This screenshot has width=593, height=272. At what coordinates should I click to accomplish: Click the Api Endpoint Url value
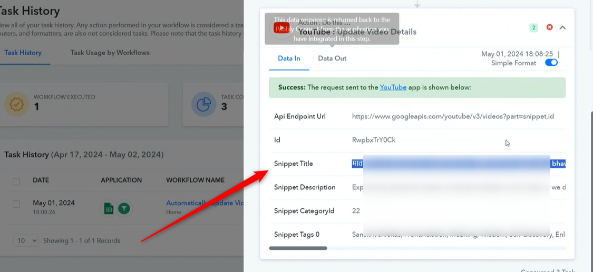click(453, 116)
